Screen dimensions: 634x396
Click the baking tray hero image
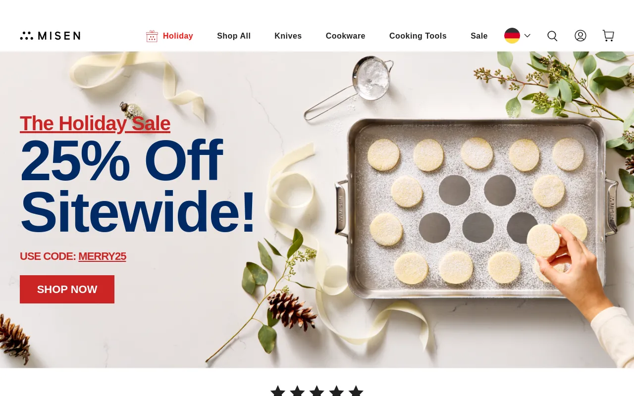click(x=475, y=208)
